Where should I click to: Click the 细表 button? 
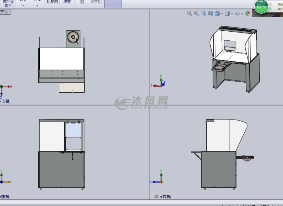click(66, 2)
